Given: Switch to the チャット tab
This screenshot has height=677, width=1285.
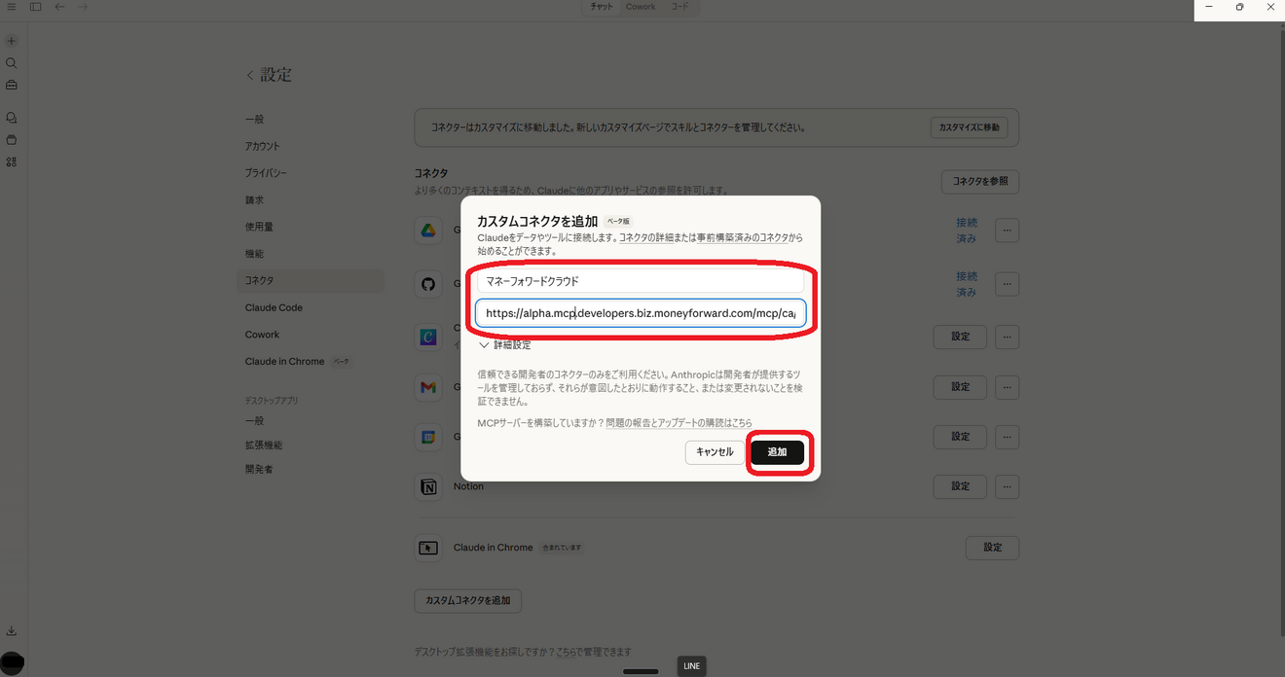Looking at the screenshot, I should coord(602,7).
